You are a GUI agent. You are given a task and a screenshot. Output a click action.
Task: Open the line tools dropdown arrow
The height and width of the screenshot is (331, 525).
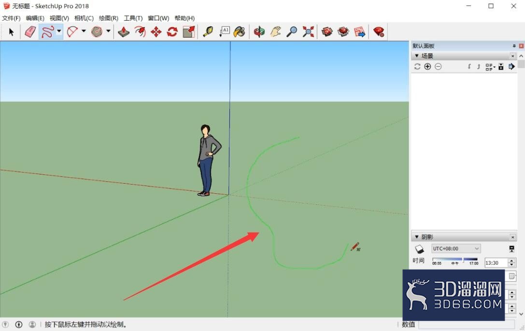59,31
